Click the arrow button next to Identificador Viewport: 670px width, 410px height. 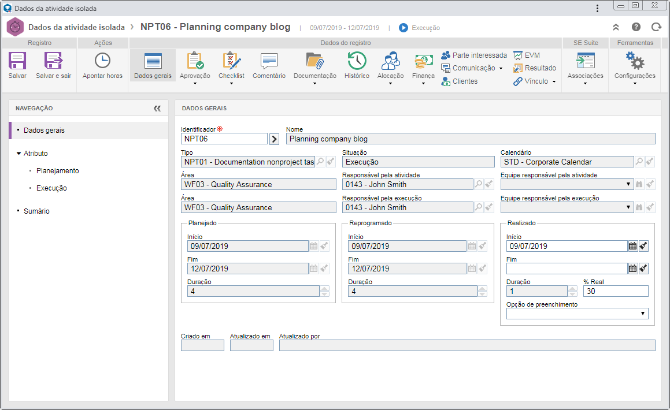[275, 139]
